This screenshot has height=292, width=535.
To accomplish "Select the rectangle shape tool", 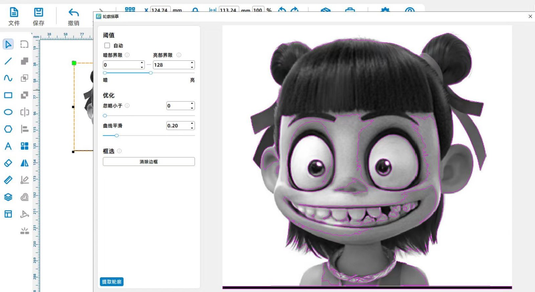I will tap(8, 95).
